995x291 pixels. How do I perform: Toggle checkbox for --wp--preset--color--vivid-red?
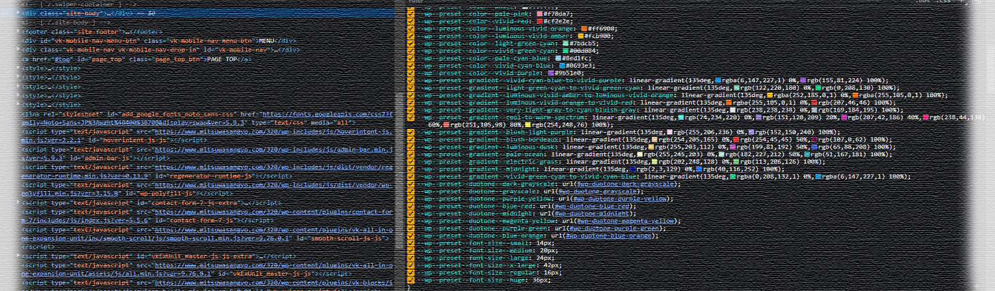(x=411, y=21)
